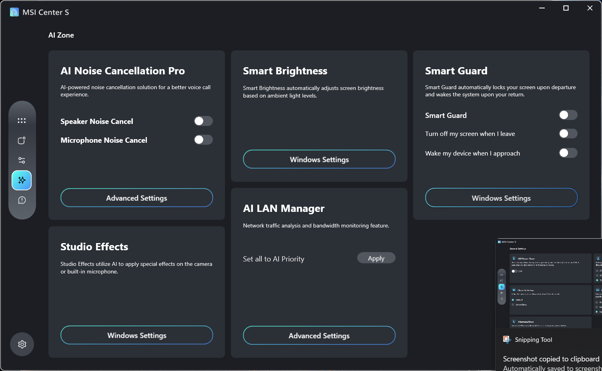Open the sliders icon in the sidebar
The height and width of the screenshot is (371, 602).
pos(22,160)
